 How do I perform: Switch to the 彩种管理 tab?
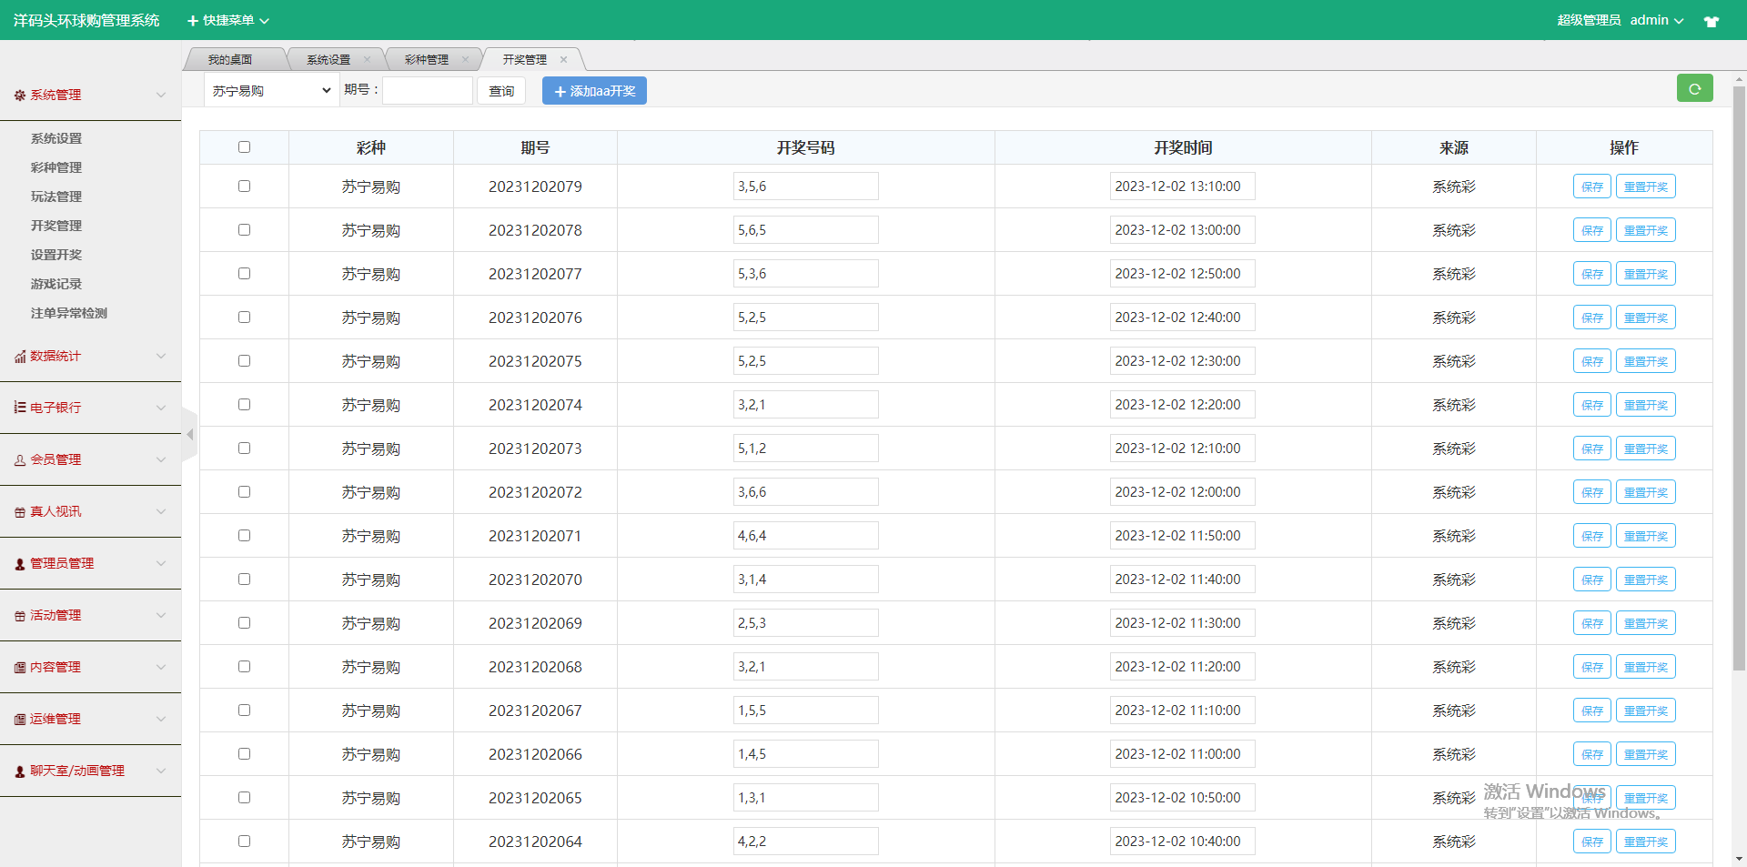pos(426,60)
